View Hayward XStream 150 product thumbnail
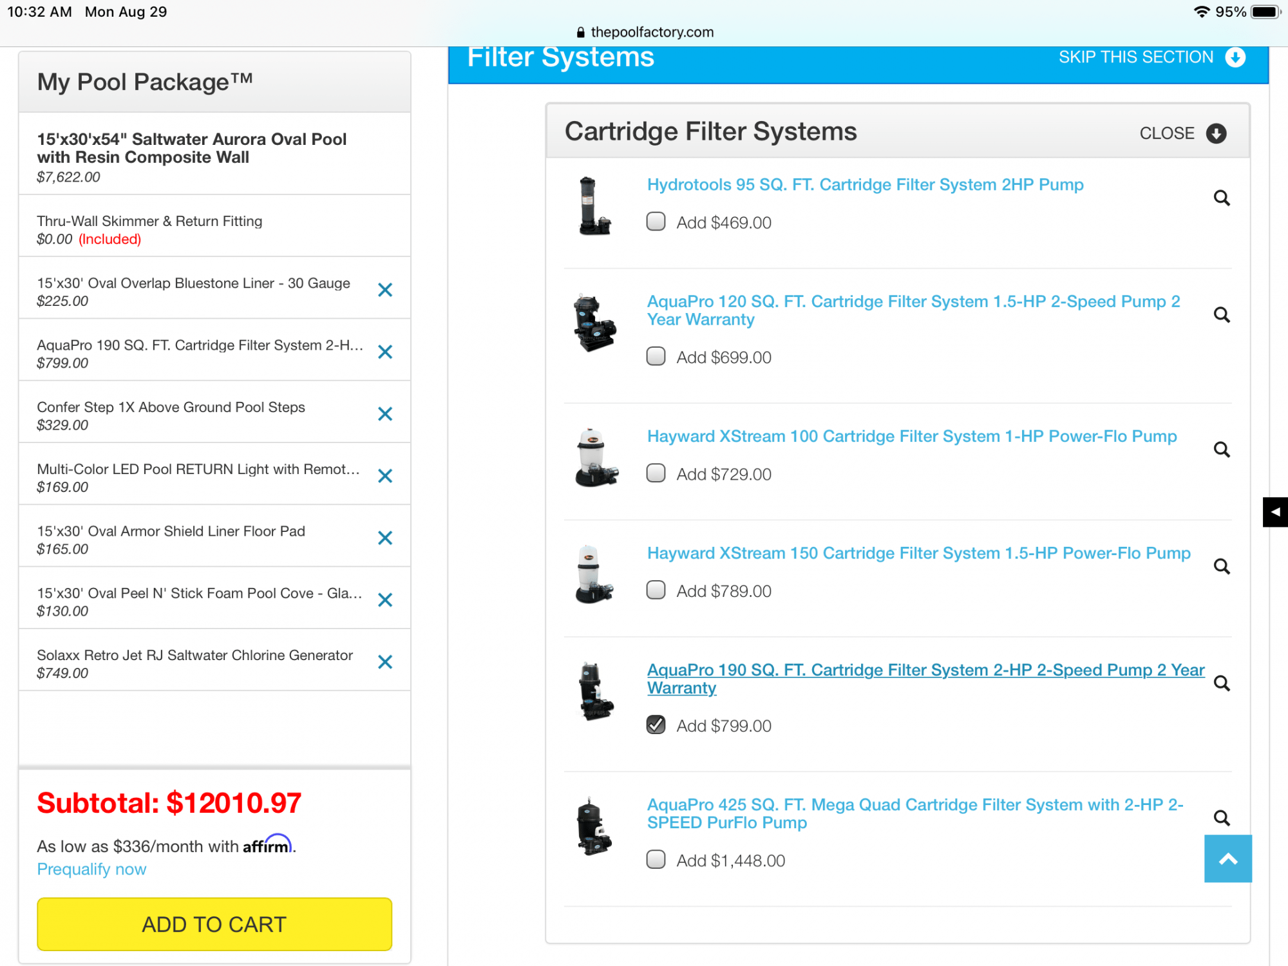Screen dimensions: 1288x966 click(x=594, y=574)
